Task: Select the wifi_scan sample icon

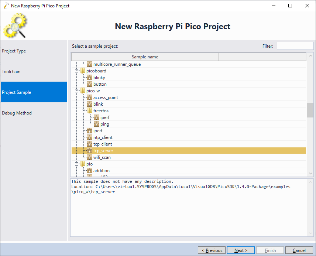Action: [x=89, y=158]
